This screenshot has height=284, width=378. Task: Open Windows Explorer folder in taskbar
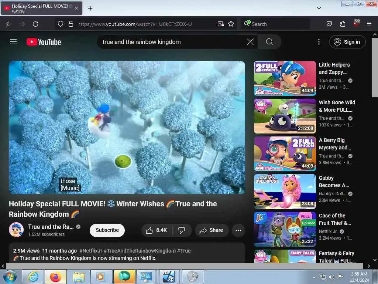pos(79,277)
